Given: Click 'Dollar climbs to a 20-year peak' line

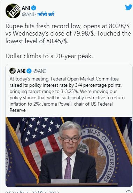Looking at the screenshot, I should coord(49,56).
